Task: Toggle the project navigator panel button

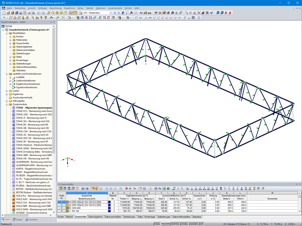Action: point(71,13)
